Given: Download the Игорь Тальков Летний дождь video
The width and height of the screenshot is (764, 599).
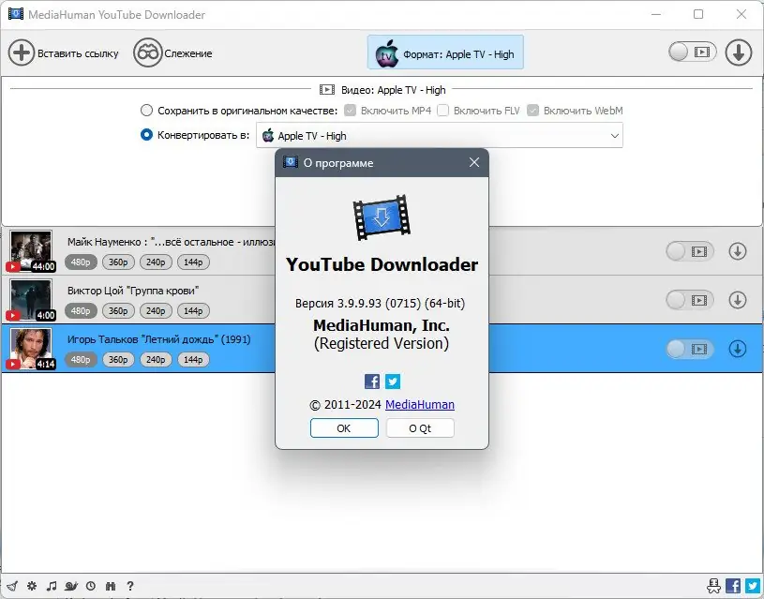Looking at the screenshot, I should pos(738,349).
